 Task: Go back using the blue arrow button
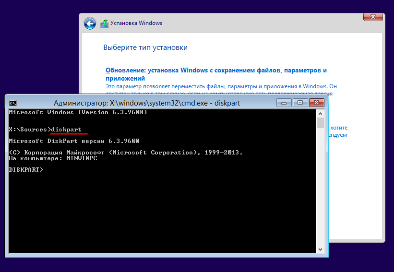tap(90, 24)
